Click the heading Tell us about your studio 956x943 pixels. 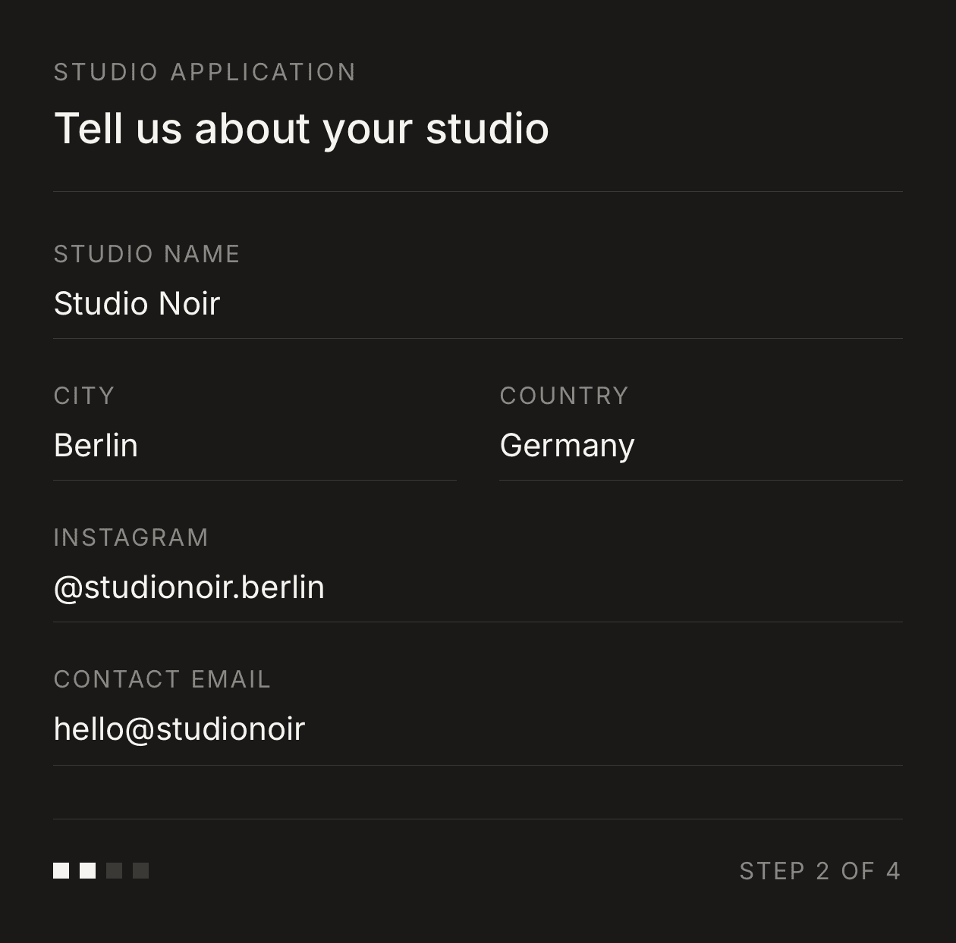click(x=301, y=128)
